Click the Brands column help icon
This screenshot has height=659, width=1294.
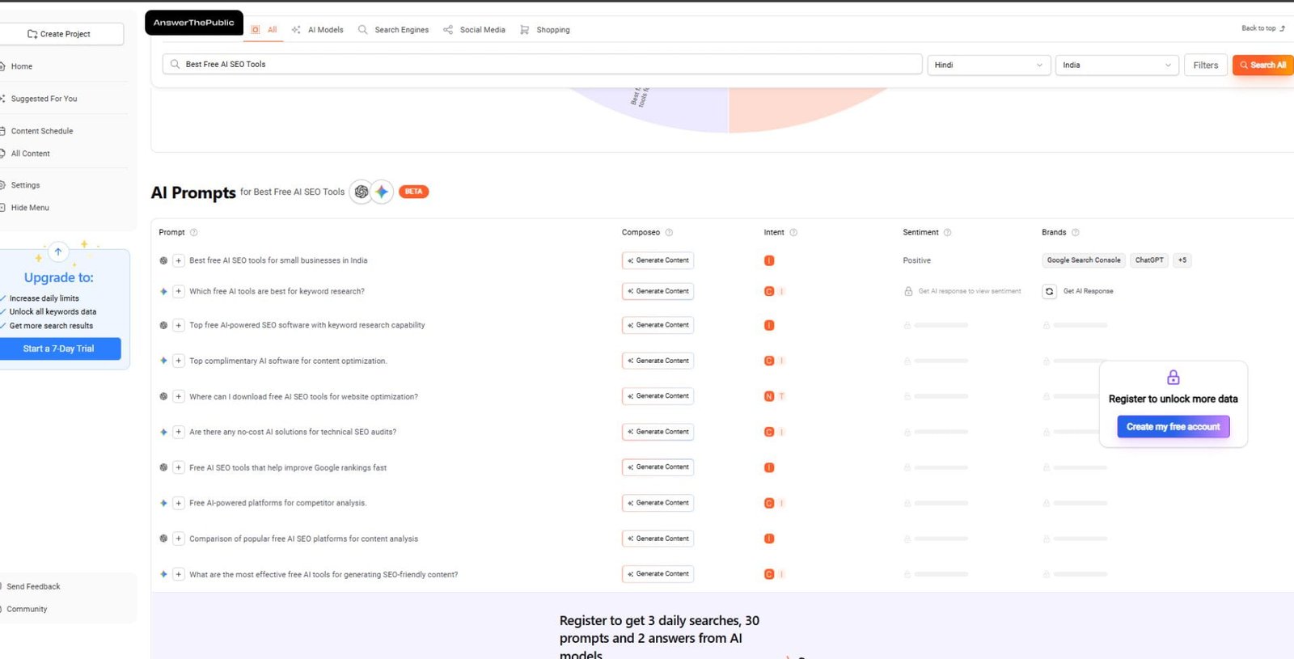point(1076,232)
